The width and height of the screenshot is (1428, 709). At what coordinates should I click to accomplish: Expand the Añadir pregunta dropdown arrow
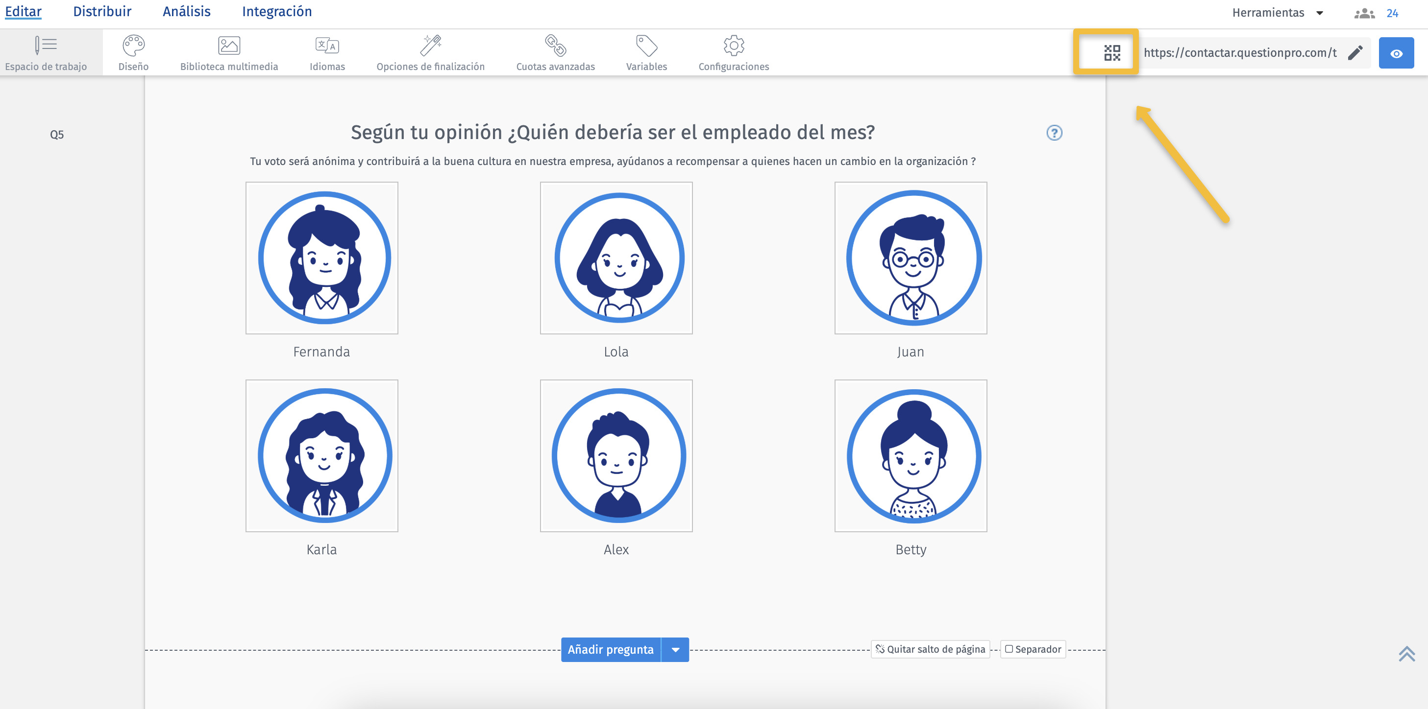pos(675,650)
